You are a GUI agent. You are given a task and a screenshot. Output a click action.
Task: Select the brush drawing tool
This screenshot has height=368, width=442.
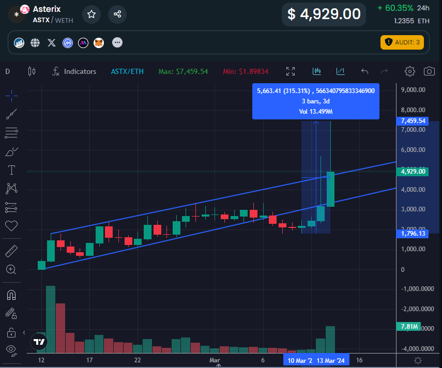[11, 151]
